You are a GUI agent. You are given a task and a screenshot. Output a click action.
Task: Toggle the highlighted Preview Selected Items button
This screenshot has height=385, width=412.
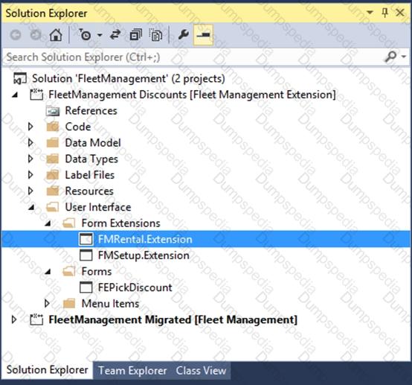203,35
